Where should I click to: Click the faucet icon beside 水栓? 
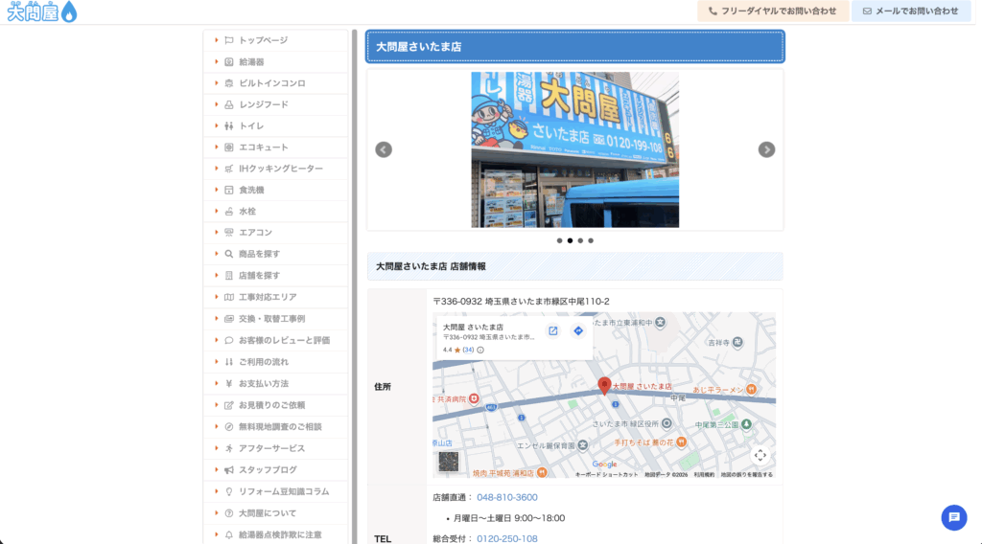(x=228, y=212)
